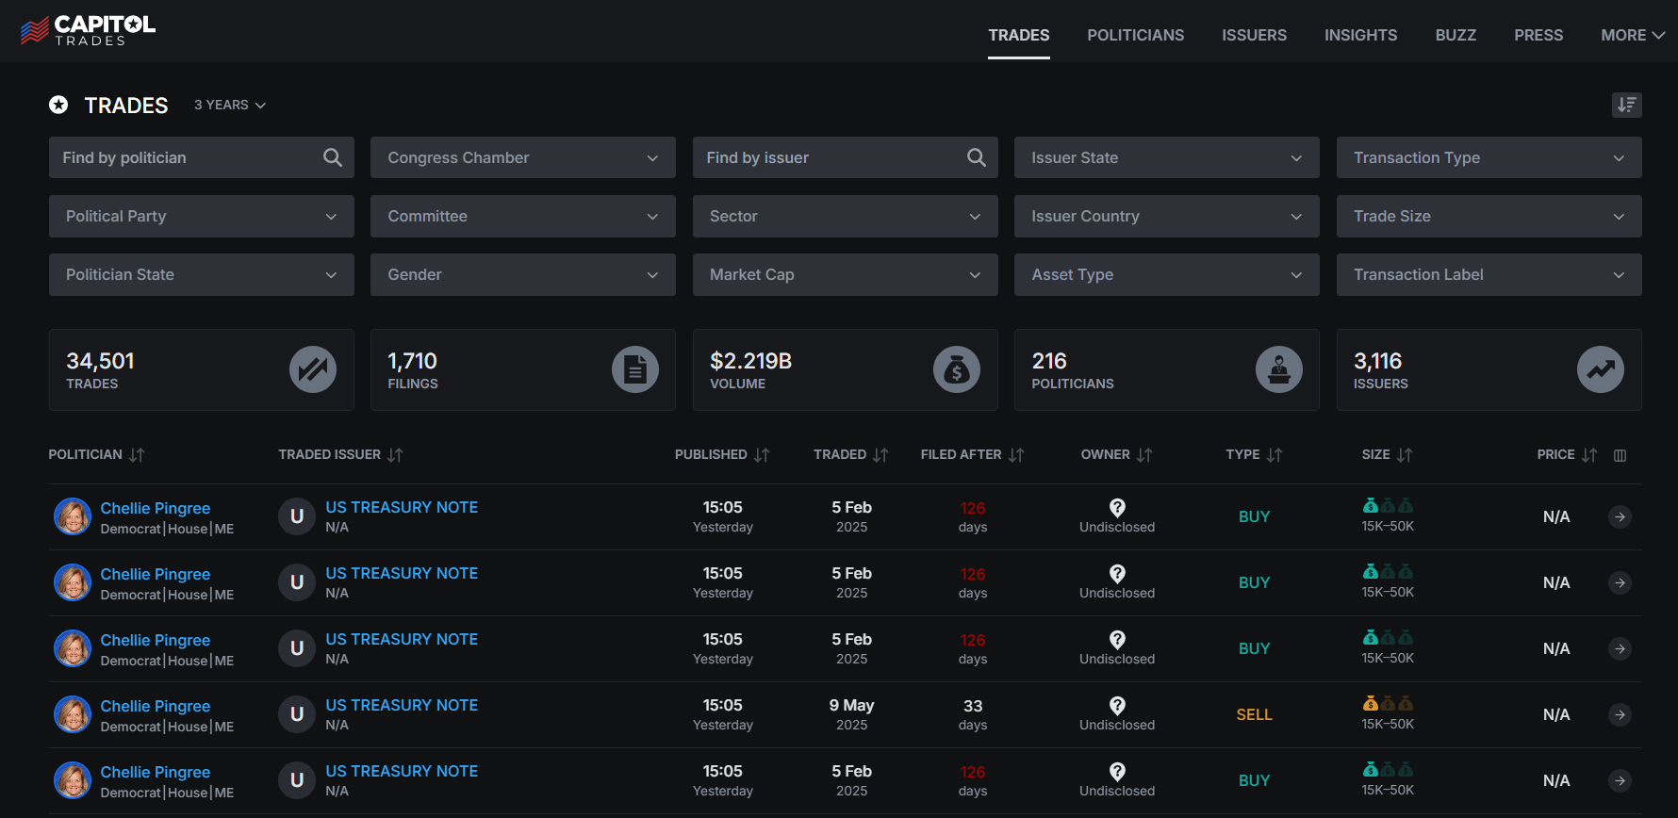Expand the Congress Chamber filter
Viewport: 1678px width, 818px height.
(523, 157)
